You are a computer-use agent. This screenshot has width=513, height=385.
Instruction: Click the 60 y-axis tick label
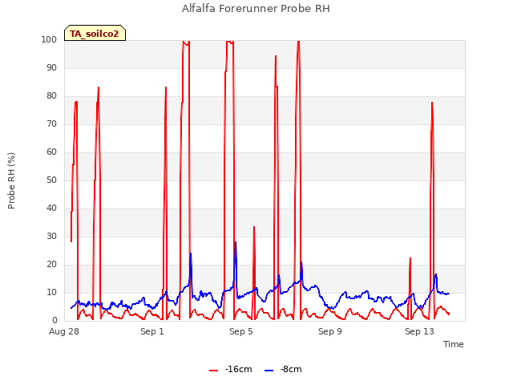coord(51,152)
